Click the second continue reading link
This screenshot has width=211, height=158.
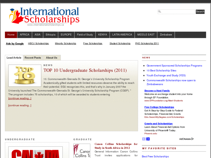point(20,106)
